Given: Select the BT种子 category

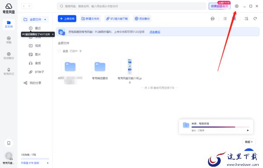Looking at the screenshot, I should 36,72.
